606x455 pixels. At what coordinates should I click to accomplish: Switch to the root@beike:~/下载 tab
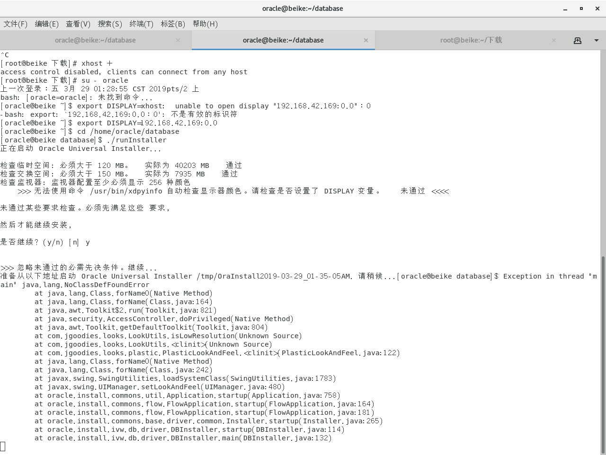click(x=471, y=40)
